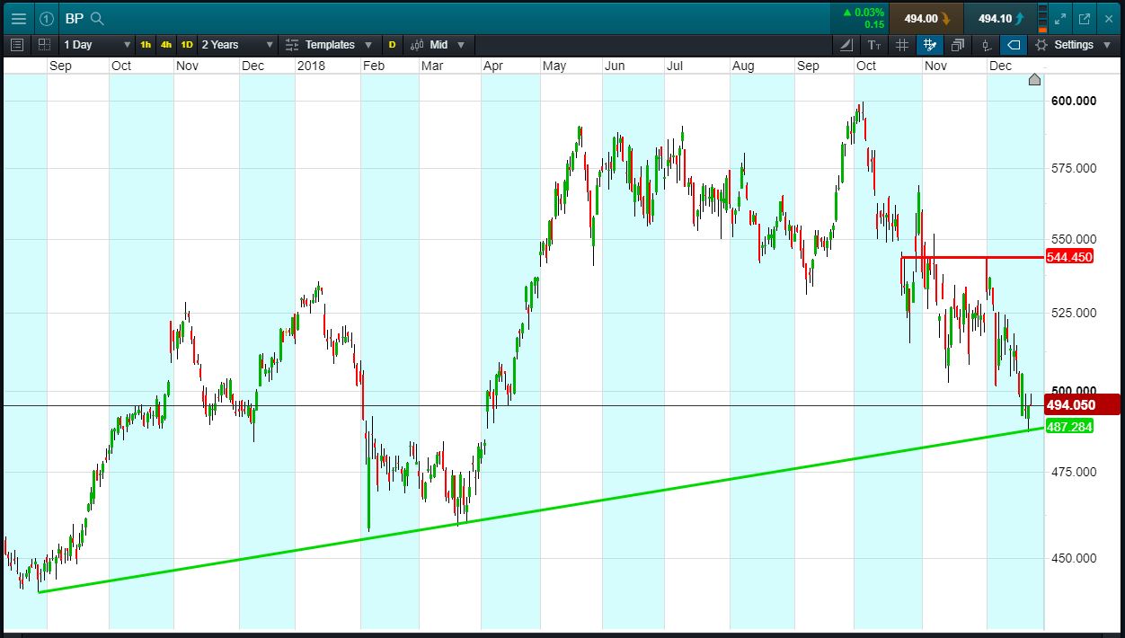This screenshot has width=1125, height=638.
Task: Click the 450.000 price axis label
Action: pyautogui.click(x=1073, y=558)
